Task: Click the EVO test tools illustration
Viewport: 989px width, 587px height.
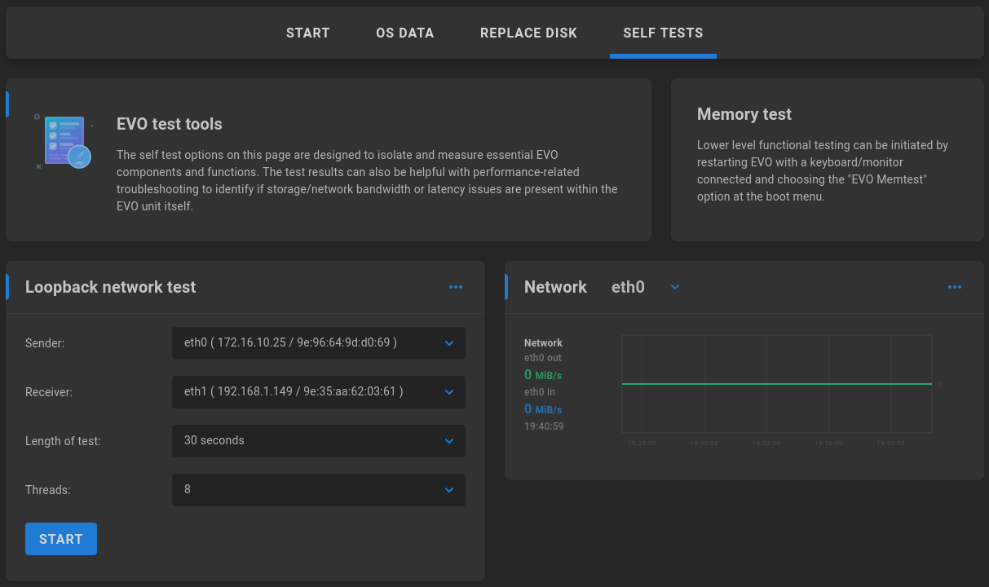Action: coord(64,142)
